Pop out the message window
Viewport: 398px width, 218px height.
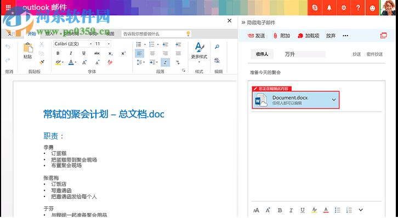[384, 36]
